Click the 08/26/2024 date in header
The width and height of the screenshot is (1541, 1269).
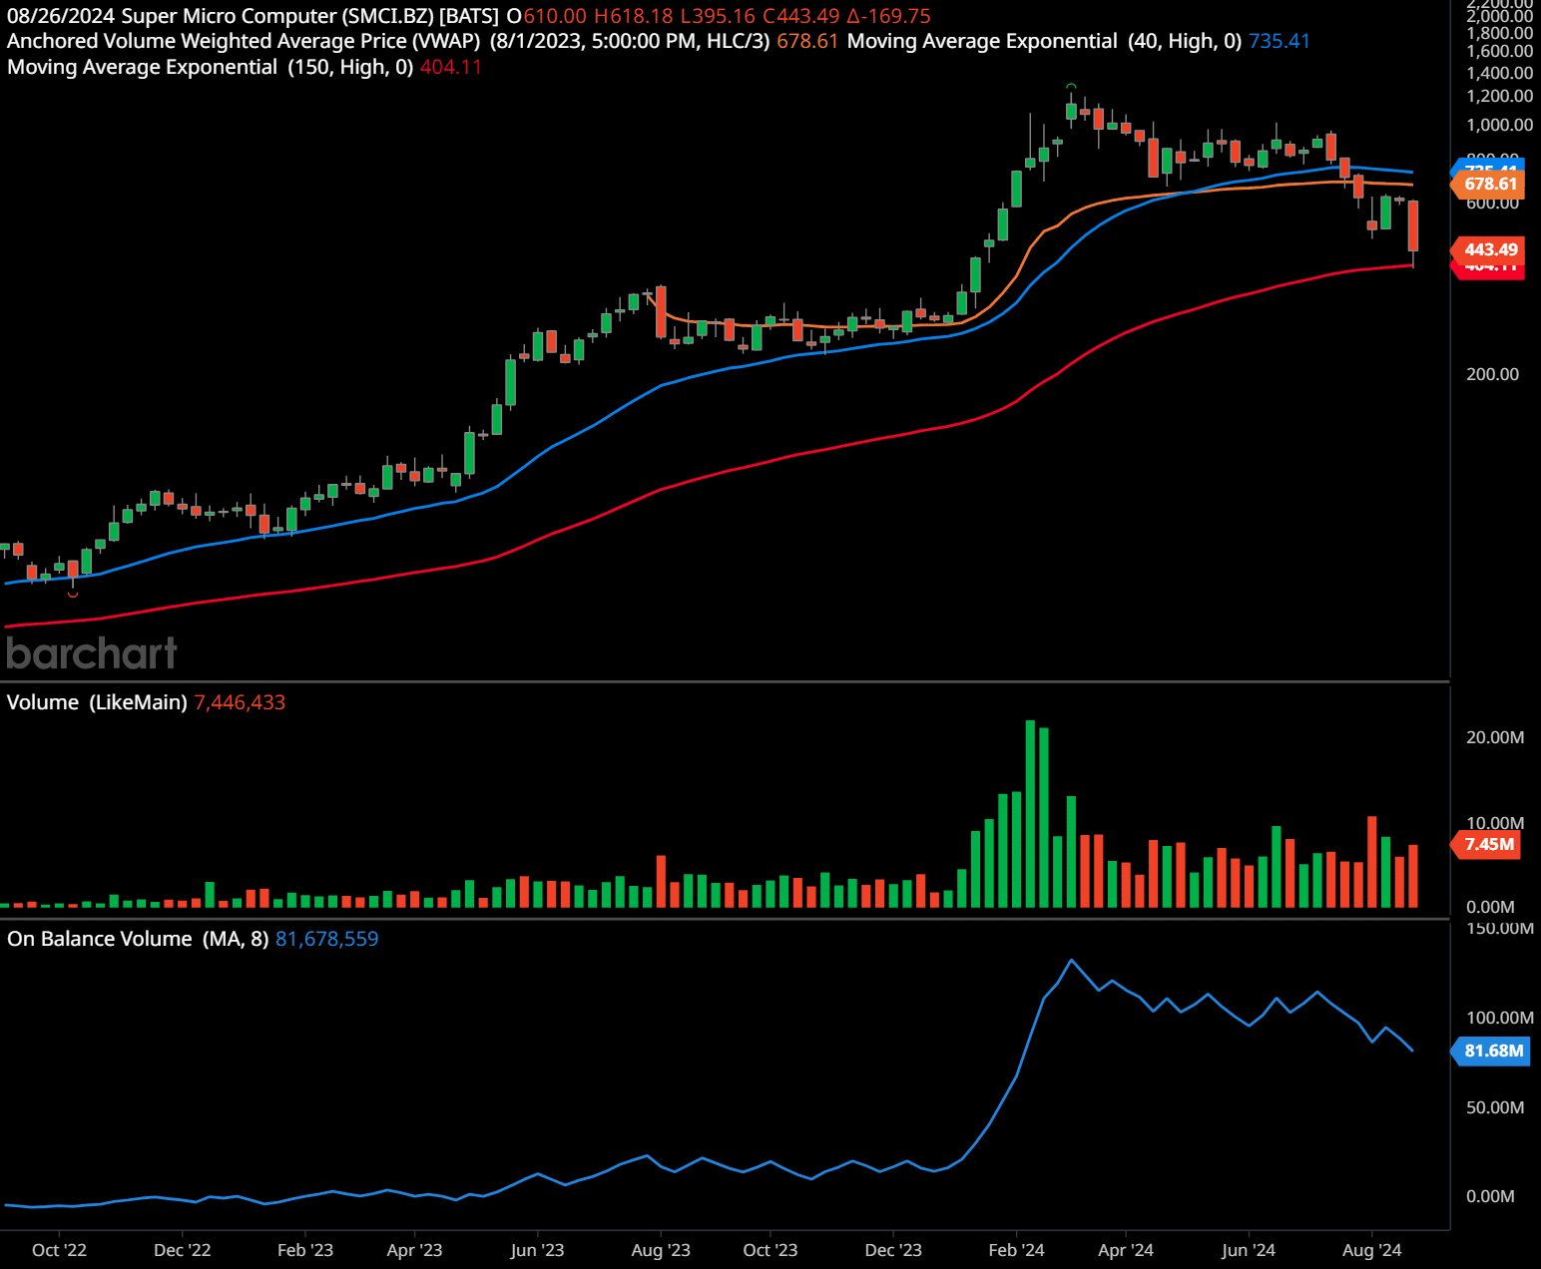click(x=61, y=16)
